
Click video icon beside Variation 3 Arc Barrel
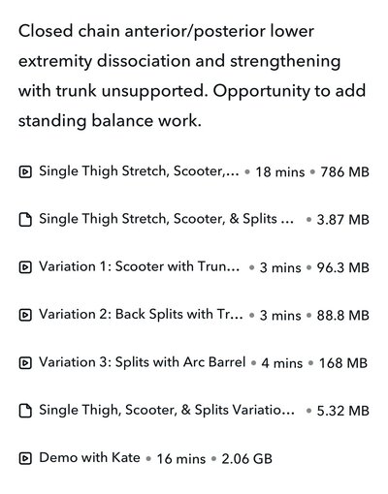click(25, 363)
